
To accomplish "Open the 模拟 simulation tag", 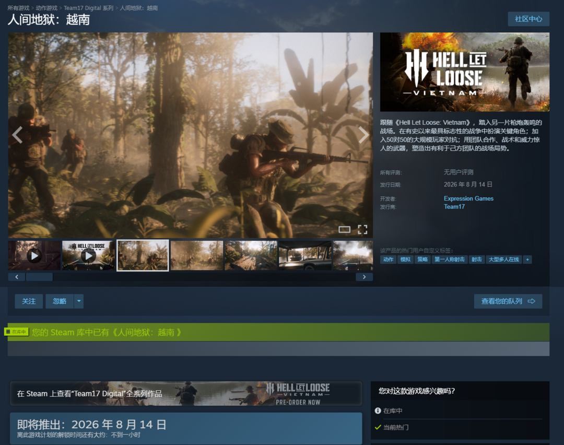I will pos(405,260).
